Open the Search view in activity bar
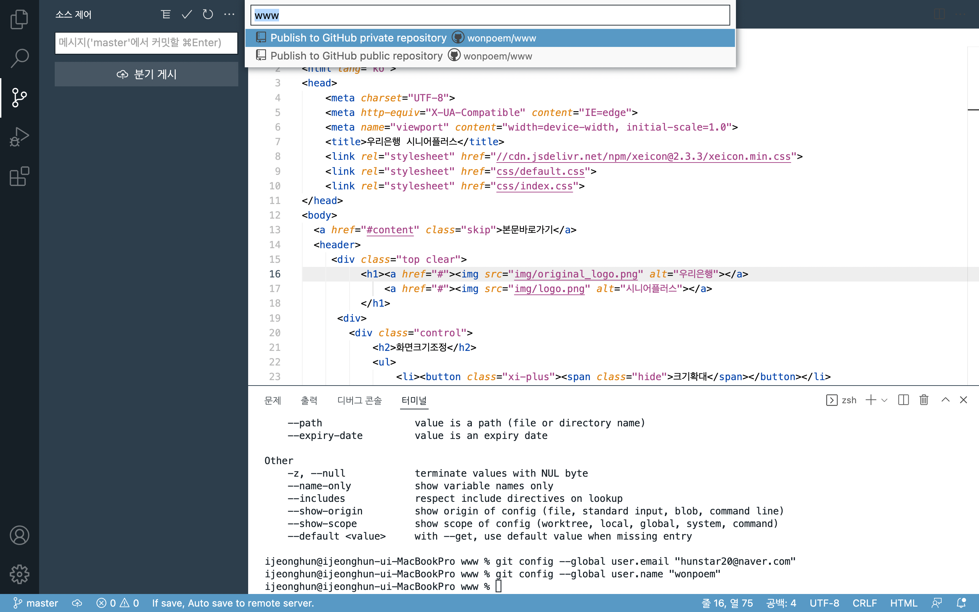Viewport: 979px width, 612px height. point(19,58)
